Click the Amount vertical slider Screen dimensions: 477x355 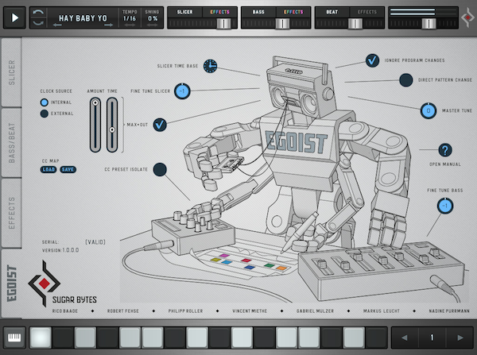(95, 125)
